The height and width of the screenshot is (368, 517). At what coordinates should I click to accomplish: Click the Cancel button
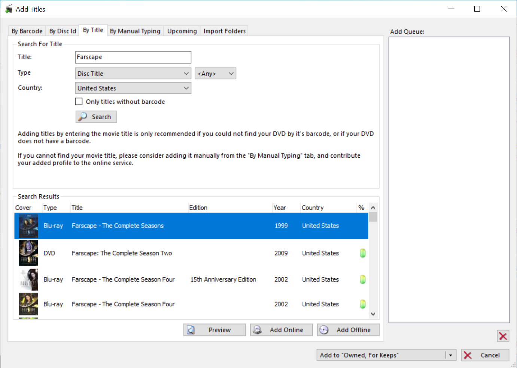click(x=485, y=355)
